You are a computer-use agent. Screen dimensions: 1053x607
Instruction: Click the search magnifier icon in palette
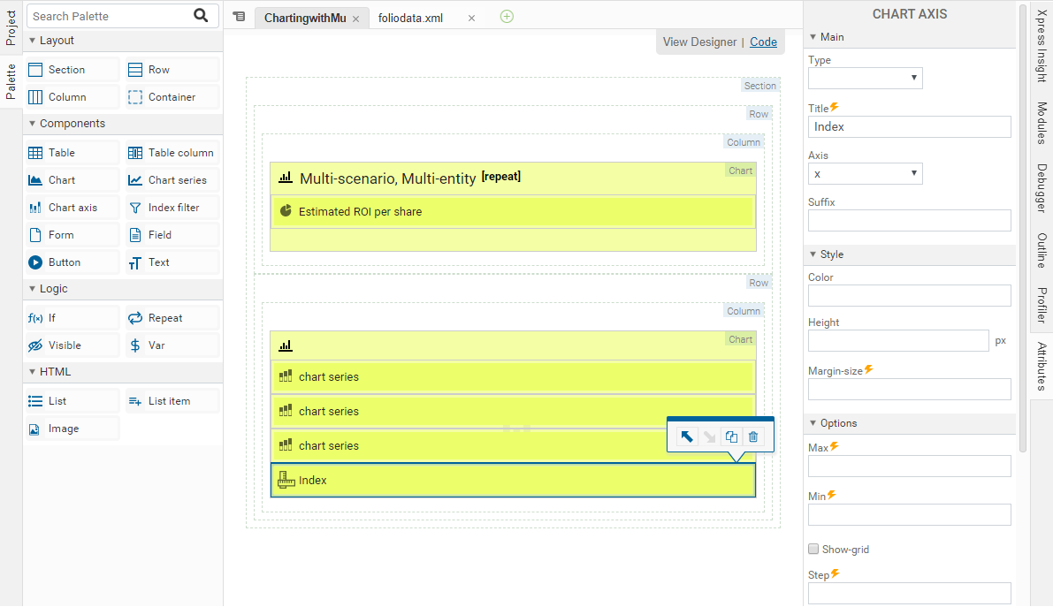[201, 16]
